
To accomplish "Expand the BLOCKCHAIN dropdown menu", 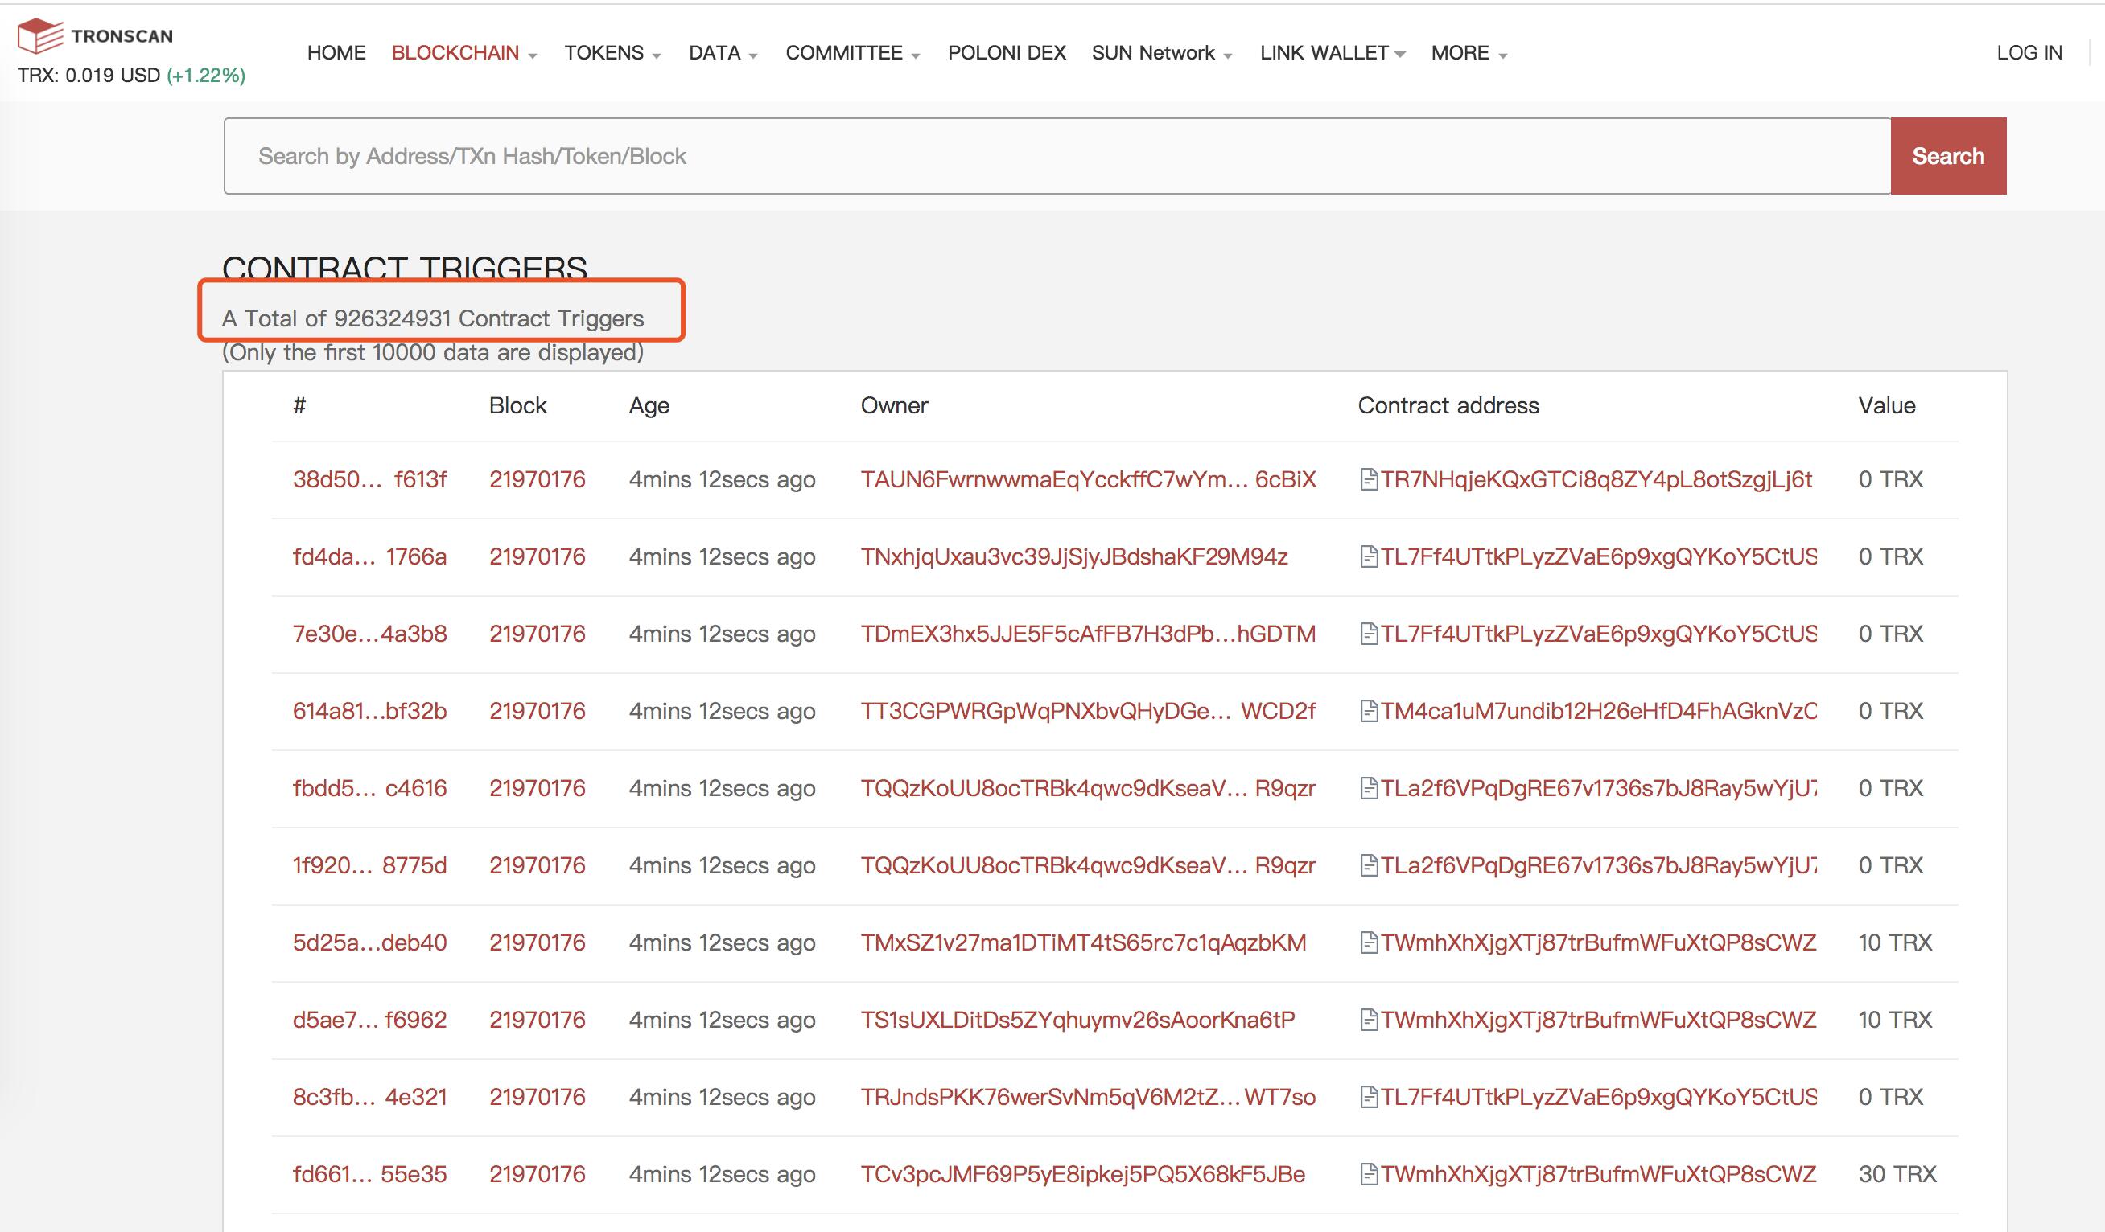I will (x=463, y=53).
